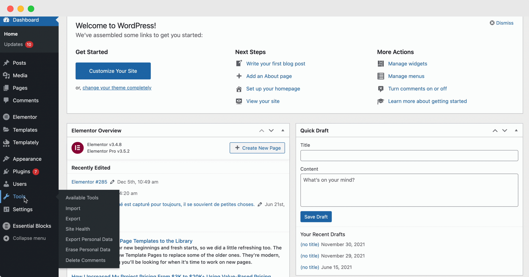Click the write blog post icon

point(239,63)
